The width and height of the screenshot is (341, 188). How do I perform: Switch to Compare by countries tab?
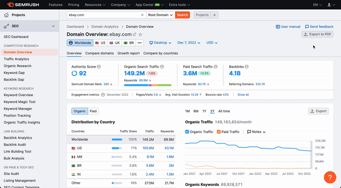pyautogui.click(x=161, y=53)
